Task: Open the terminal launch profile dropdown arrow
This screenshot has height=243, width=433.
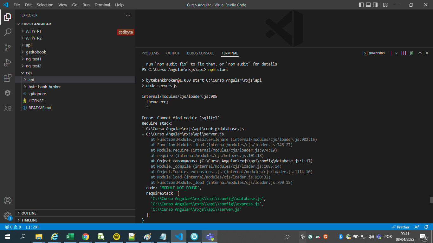Action: (x=396, y=53)
